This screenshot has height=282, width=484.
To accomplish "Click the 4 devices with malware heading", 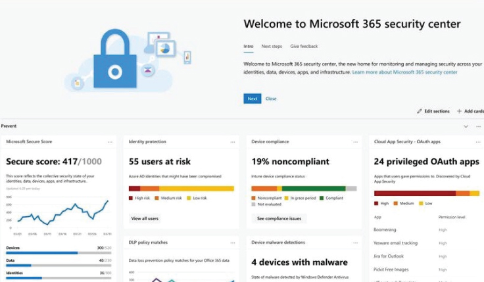I will click(299, 262).
